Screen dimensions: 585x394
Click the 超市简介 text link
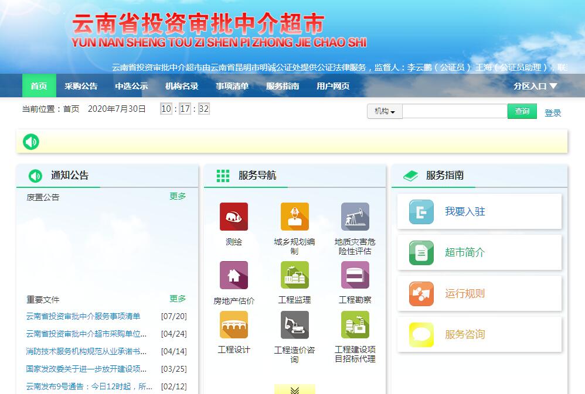click(x=465, y=253)
